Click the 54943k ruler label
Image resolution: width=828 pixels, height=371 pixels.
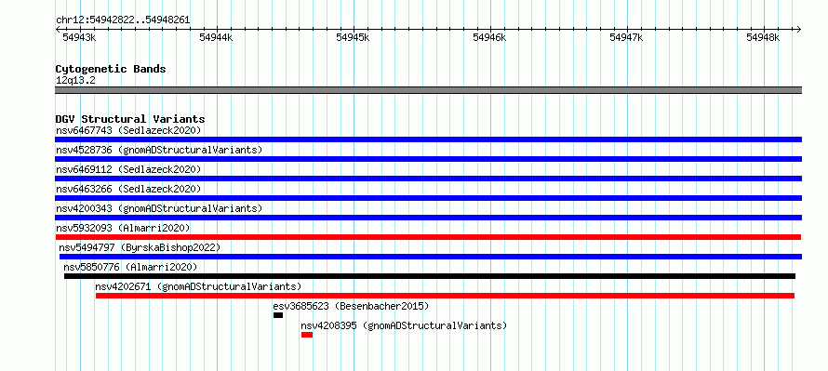pyautogui.click(x=79, y=37)
